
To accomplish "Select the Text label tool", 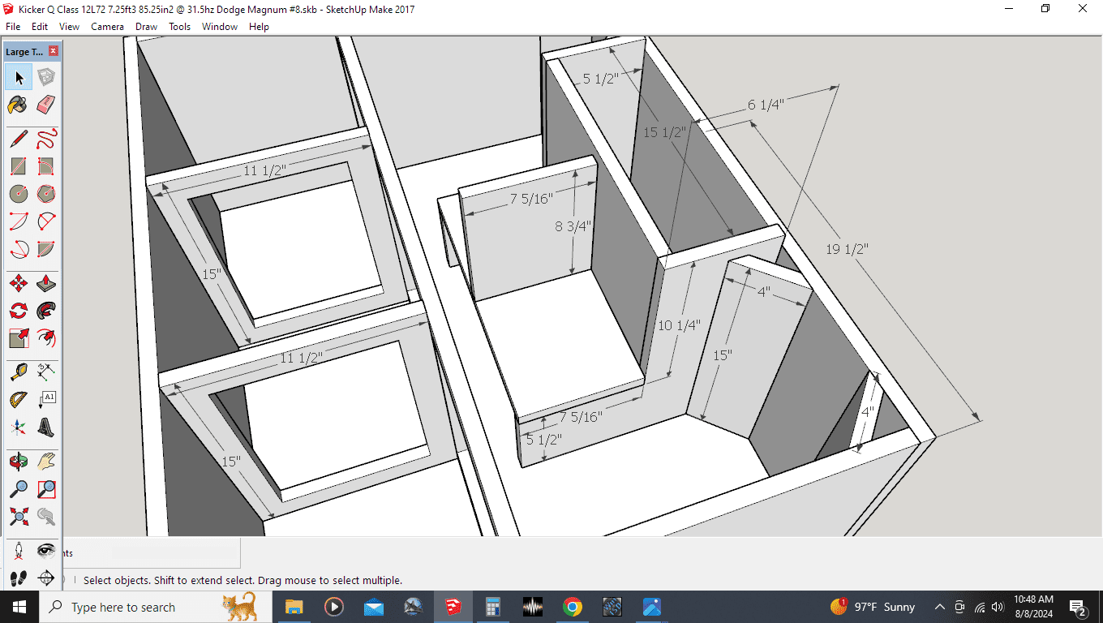I will click(x=47, y=400).
